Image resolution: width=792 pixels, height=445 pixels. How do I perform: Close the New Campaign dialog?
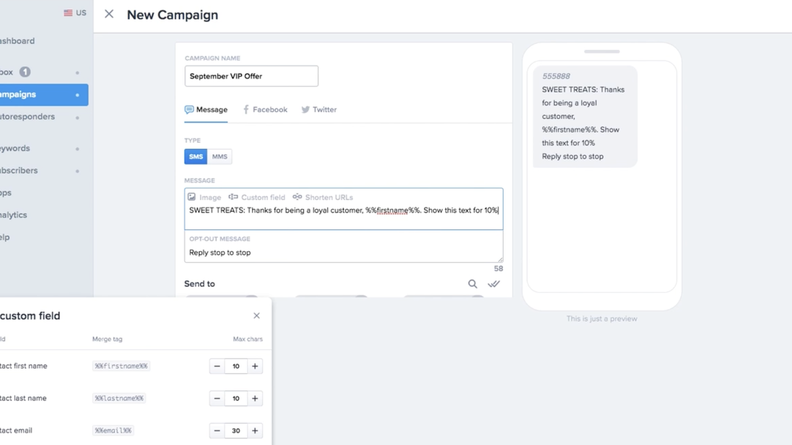click(109, 14)
